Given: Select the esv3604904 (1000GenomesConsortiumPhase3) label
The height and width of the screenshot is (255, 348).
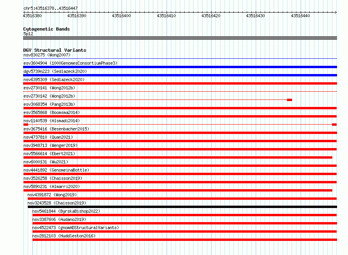Looking at the screenshot, I should [x=70, y=63].
